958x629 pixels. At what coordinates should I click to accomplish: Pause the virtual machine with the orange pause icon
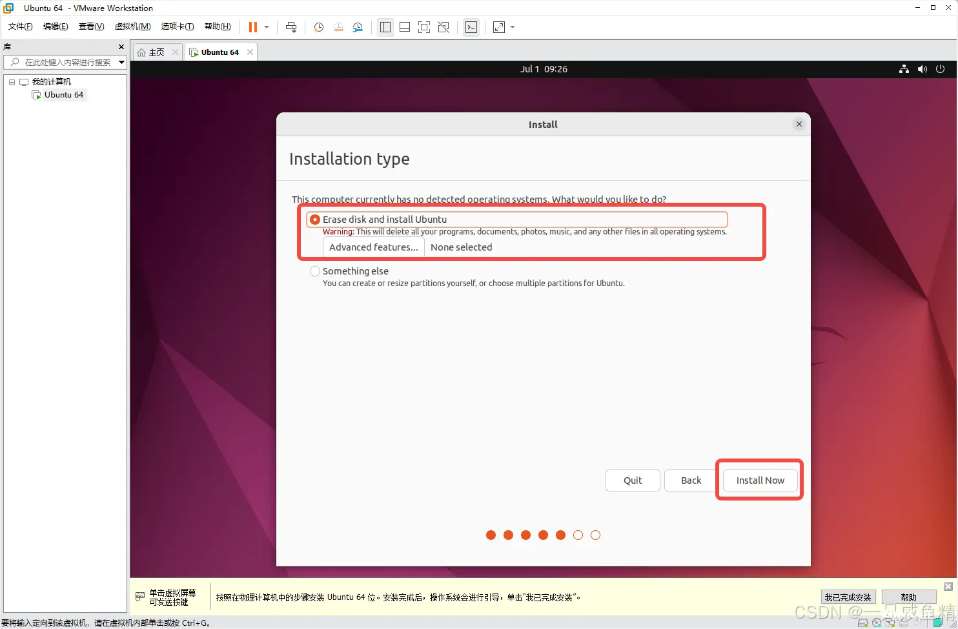[253, 27]
